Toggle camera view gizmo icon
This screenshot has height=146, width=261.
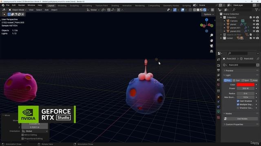pos(211,46)
